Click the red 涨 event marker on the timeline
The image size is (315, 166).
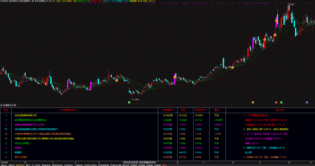(x=276, y=102)
